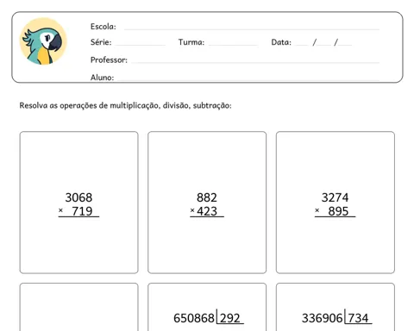This screenshot has height=331, width=414.
Task: Click the number 3068
Action: click(x=78, y=197)
